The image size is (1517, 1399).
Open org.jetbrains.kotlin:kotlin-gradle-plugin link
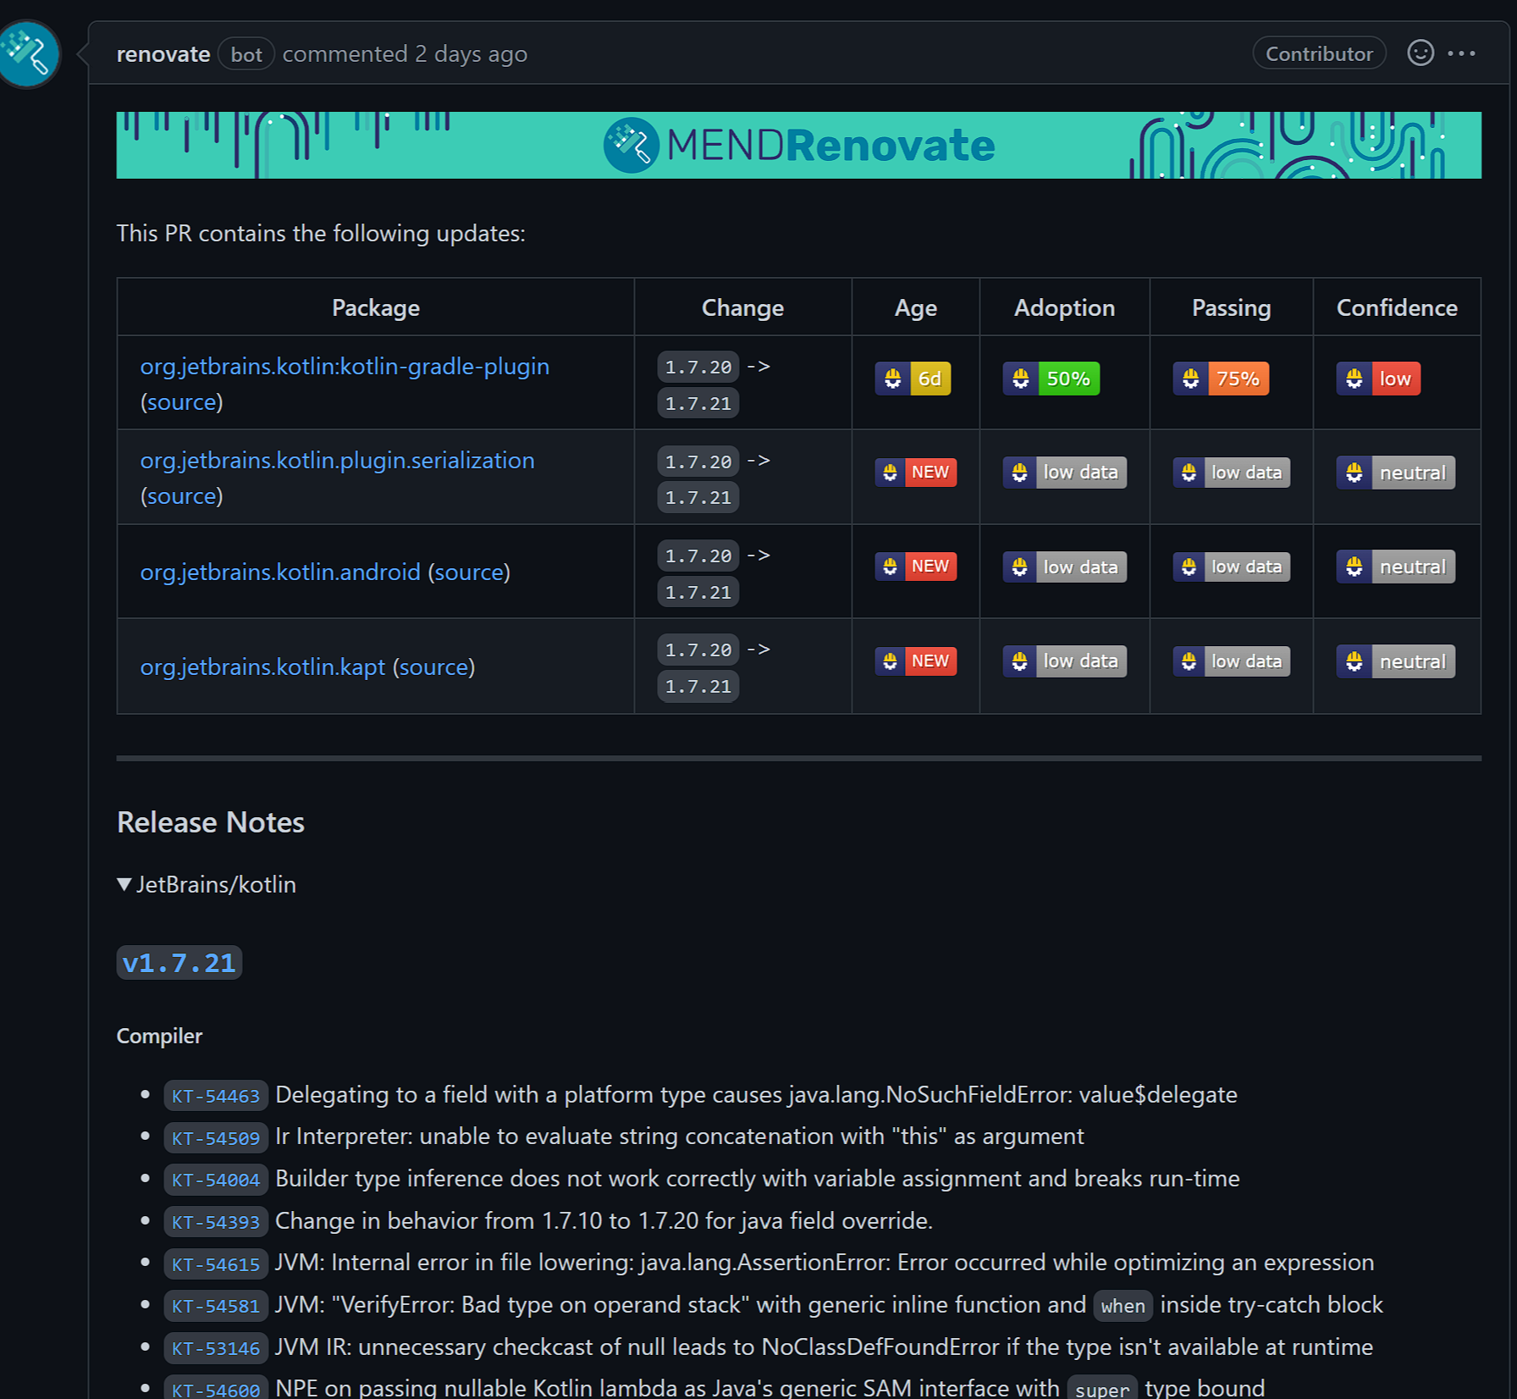click(x=345, y=366)
